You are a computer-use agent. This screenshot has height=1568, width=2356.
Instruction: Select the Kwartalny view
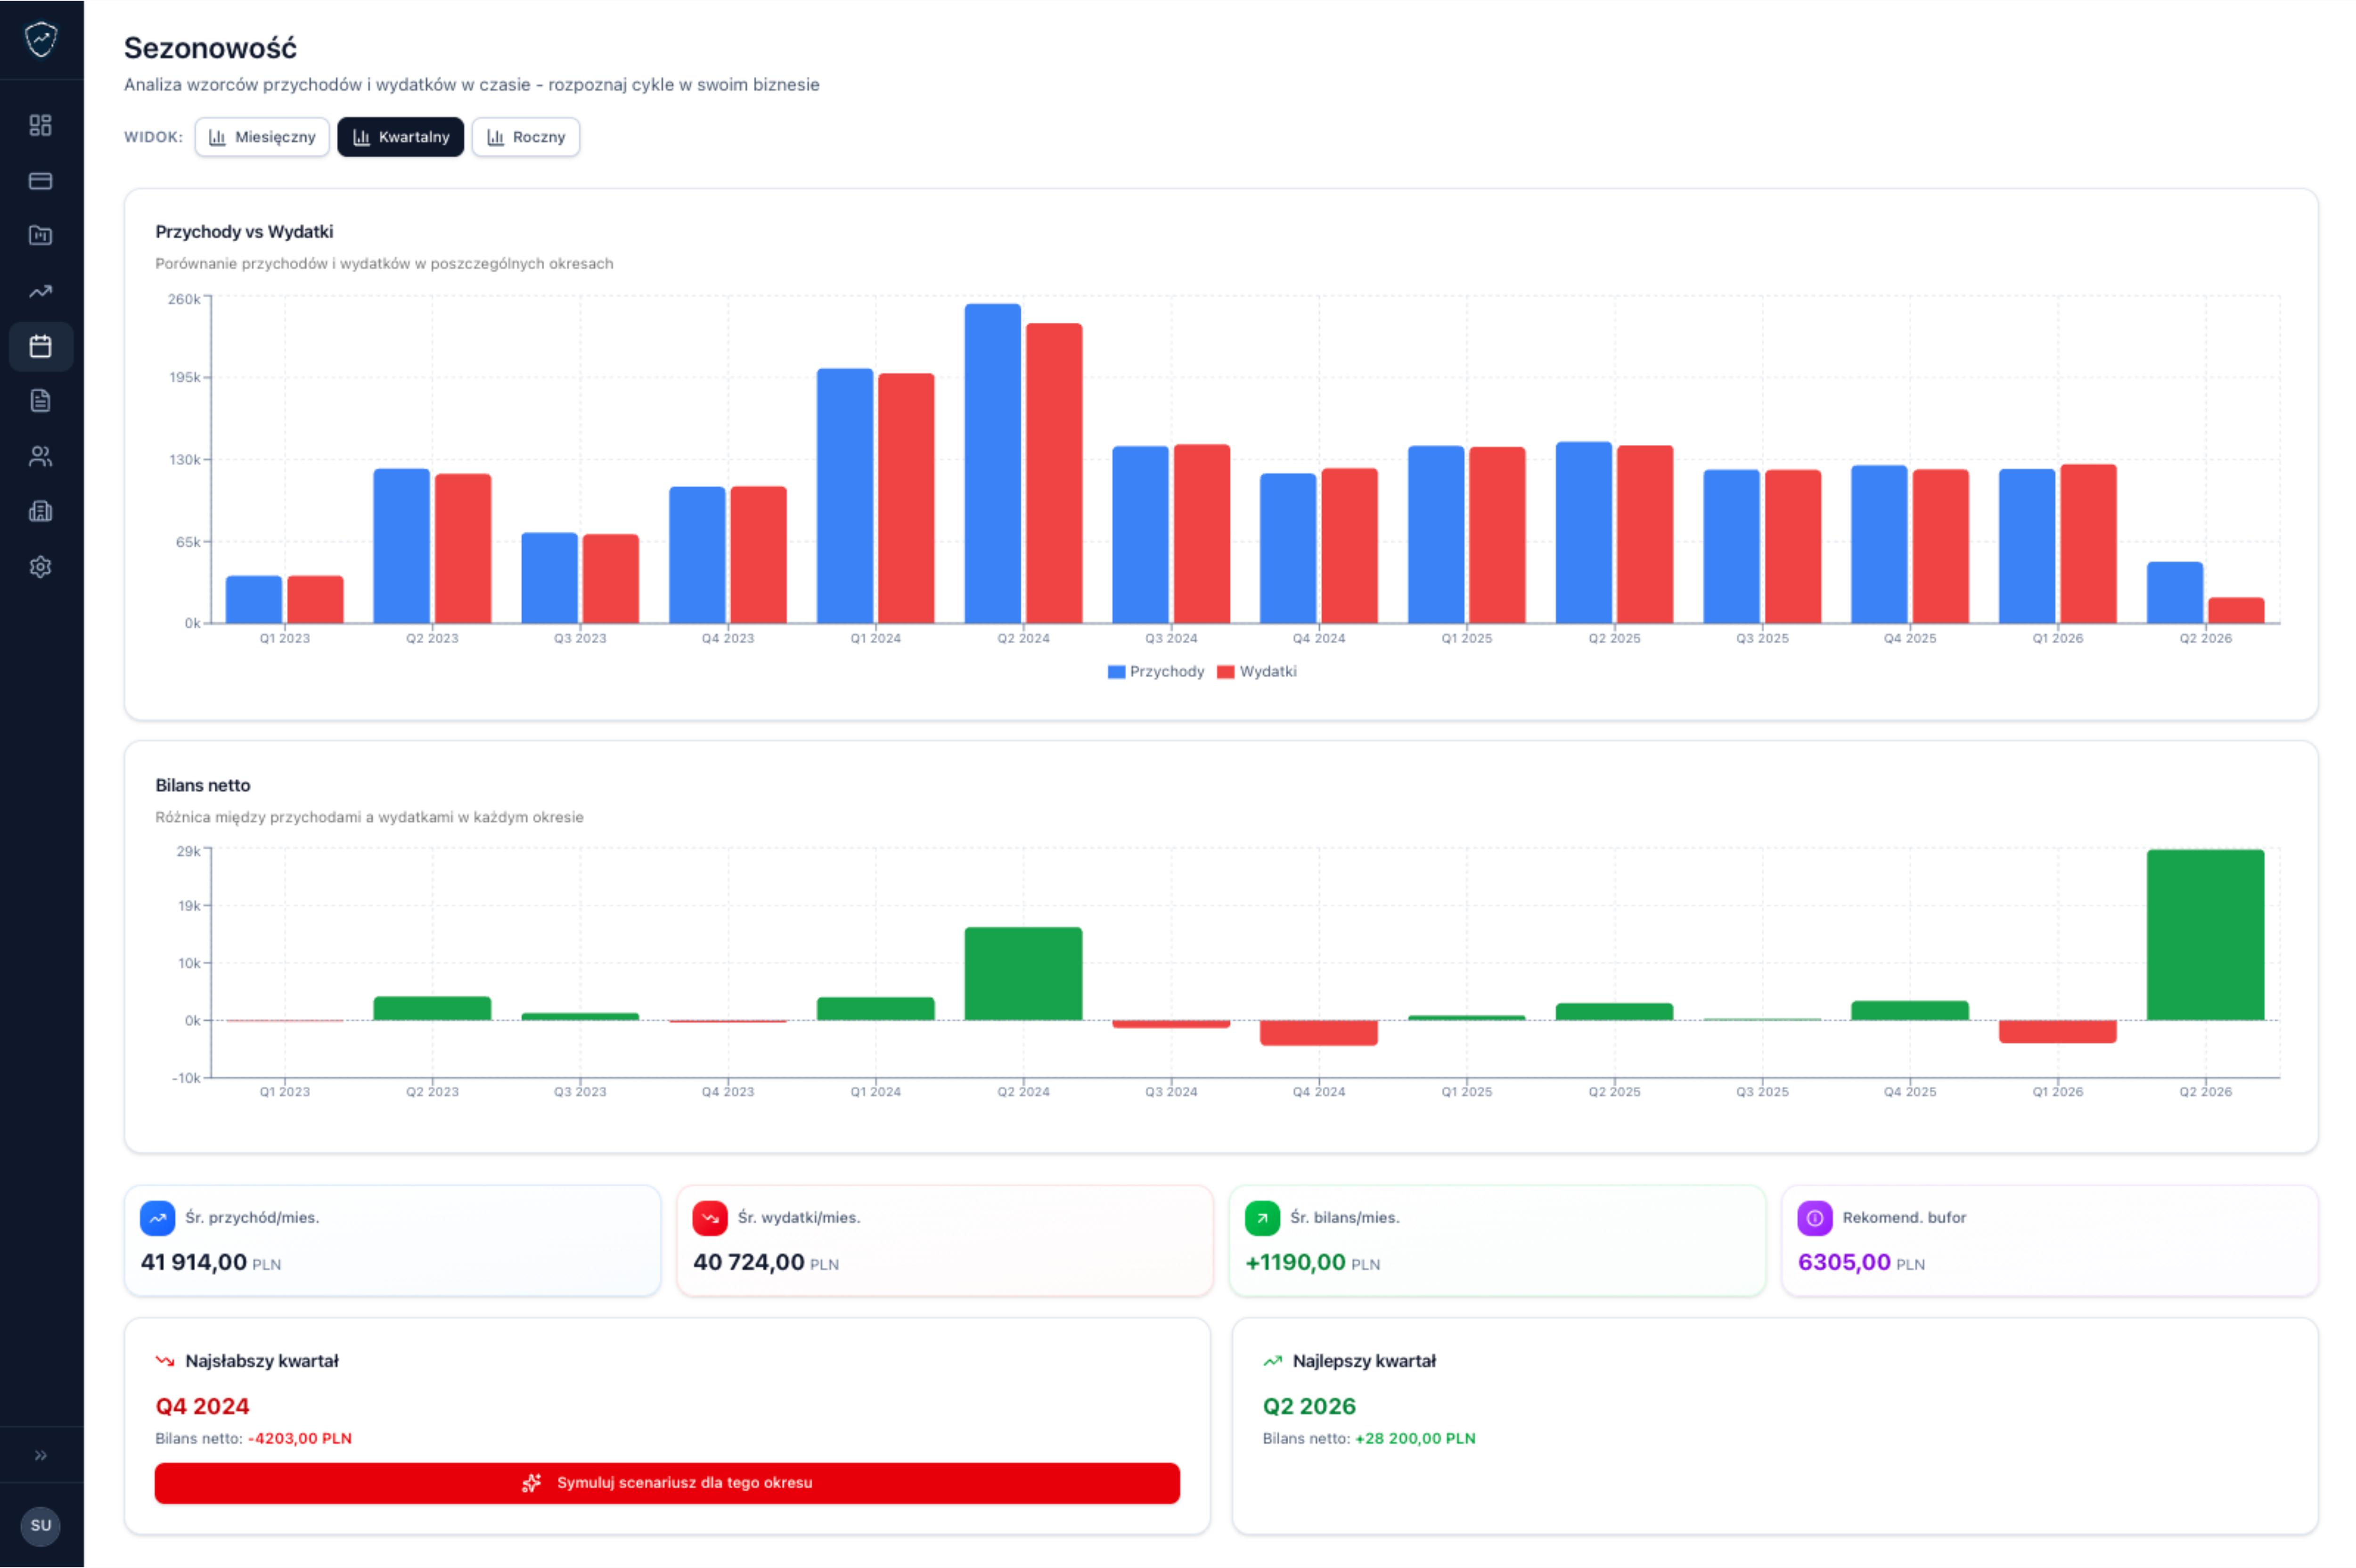400,137
